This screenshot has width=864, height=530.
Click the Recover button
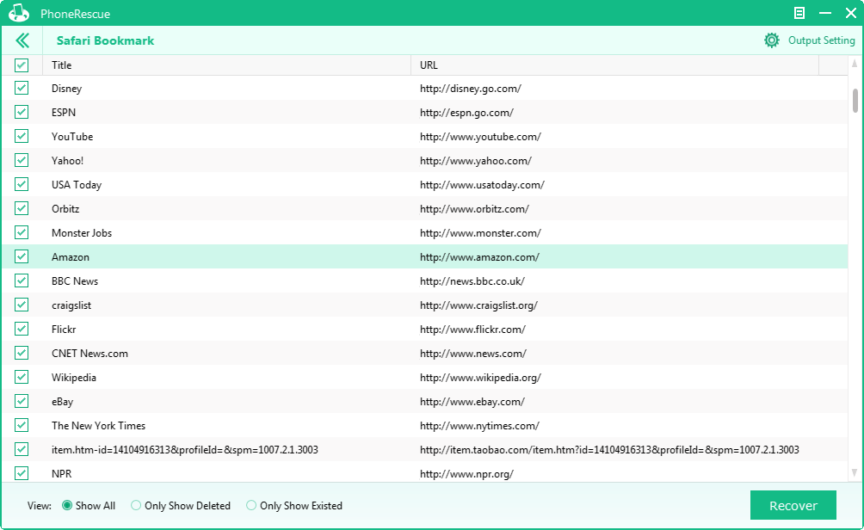click(x=793, y=505)
